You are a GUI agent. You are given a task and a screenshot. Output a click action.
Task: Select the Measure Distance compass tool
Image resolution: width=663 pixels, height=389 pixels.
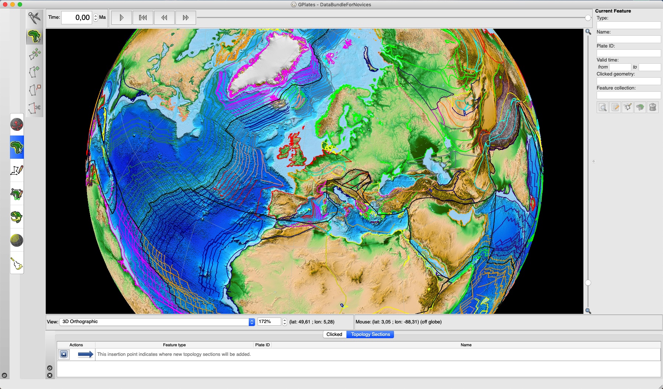click(x=34, y=17)
